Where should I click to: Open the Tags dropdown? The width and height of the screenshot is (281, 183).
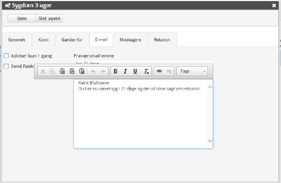(x=192, y=71)
